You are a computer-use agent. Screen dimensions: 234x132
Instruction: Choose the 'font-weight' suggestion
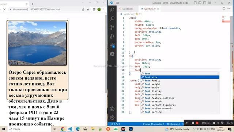180,84
